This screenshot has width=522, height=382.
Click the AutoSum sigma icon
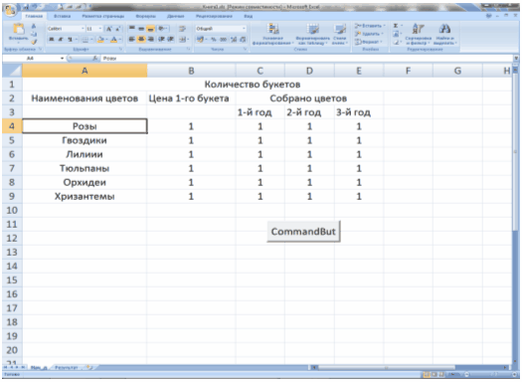click(x=396, y=26)
